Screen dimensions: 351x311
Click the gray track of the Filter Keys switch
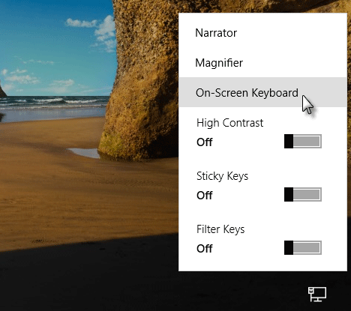(x=307, y=247)
